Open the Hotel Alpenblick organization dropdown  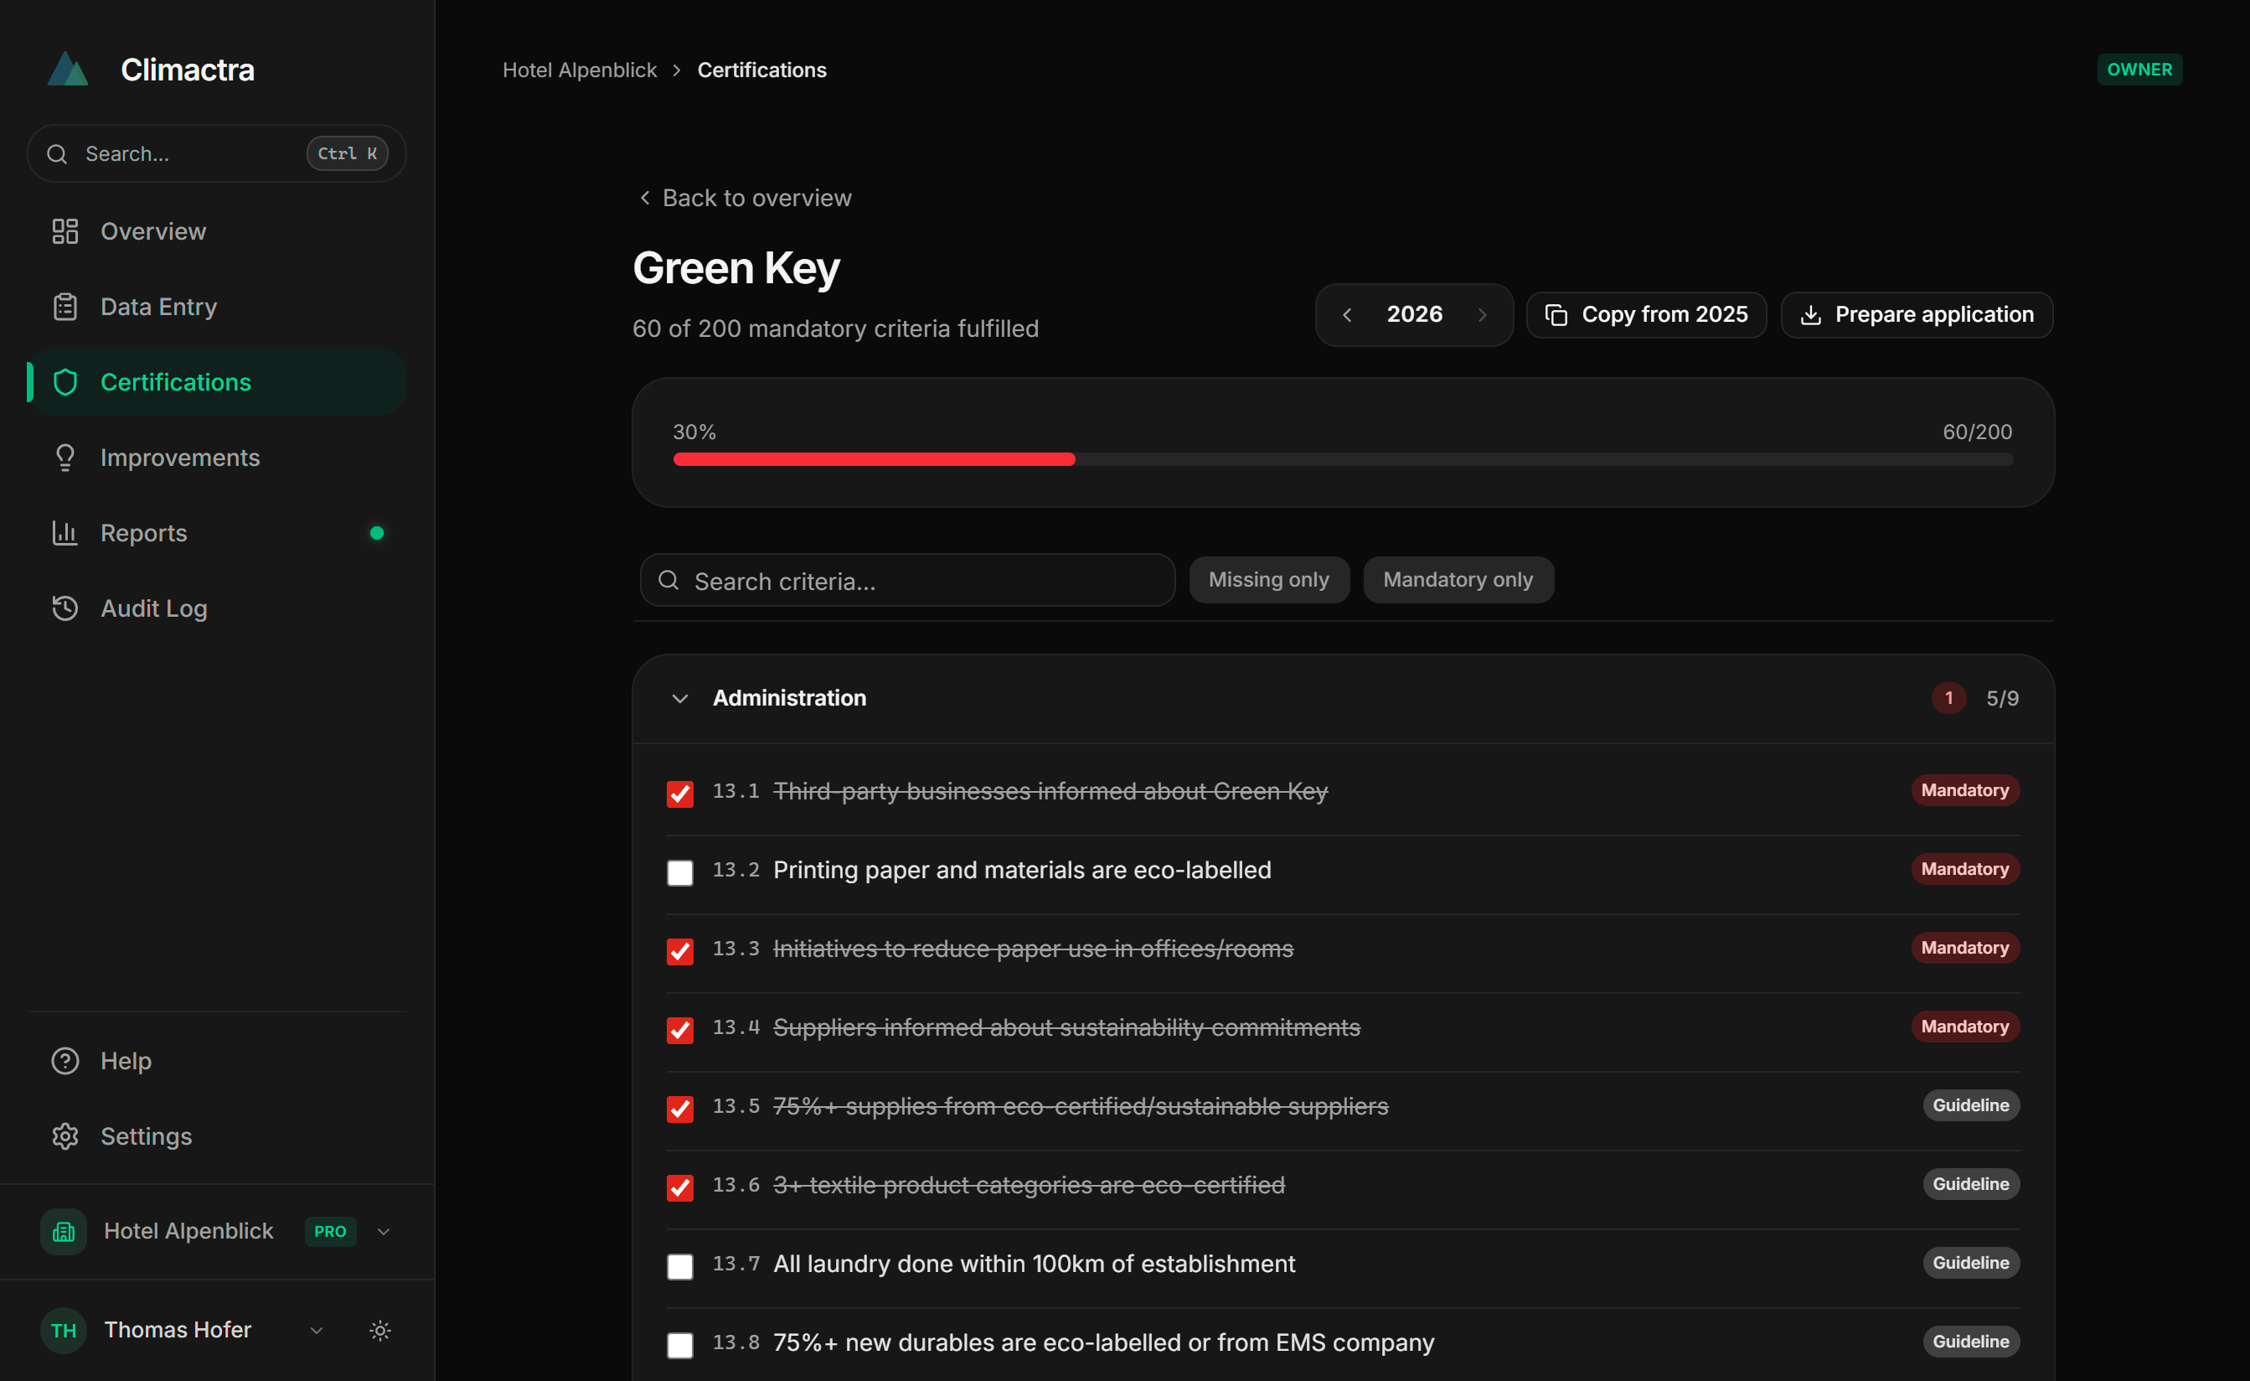384,1231
